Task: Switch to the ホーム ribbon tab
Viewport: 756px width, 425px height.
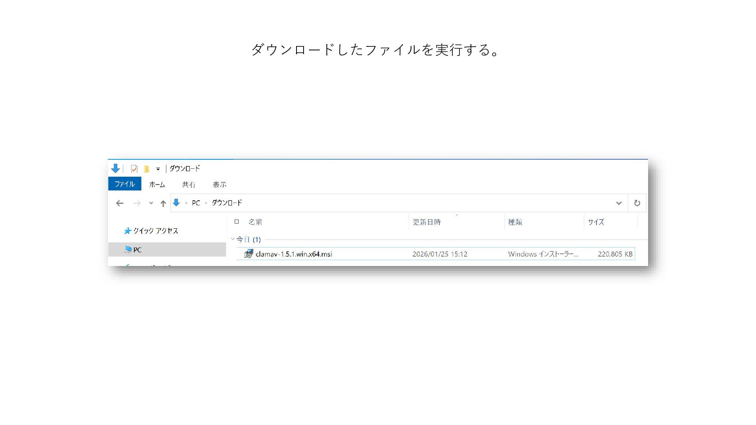Action: point(157,184)
